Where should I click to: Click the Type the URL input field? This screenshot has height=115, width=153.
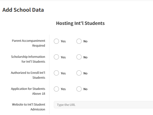pyautogui.click(x=103, y=105)
